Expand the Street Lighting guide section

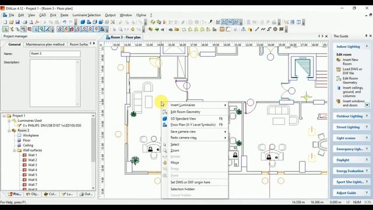pyautogui.click(x=367, y=127)
